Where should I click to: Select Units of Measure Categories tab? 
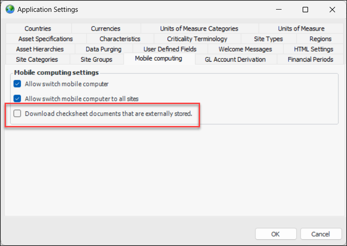pos(199,29)
